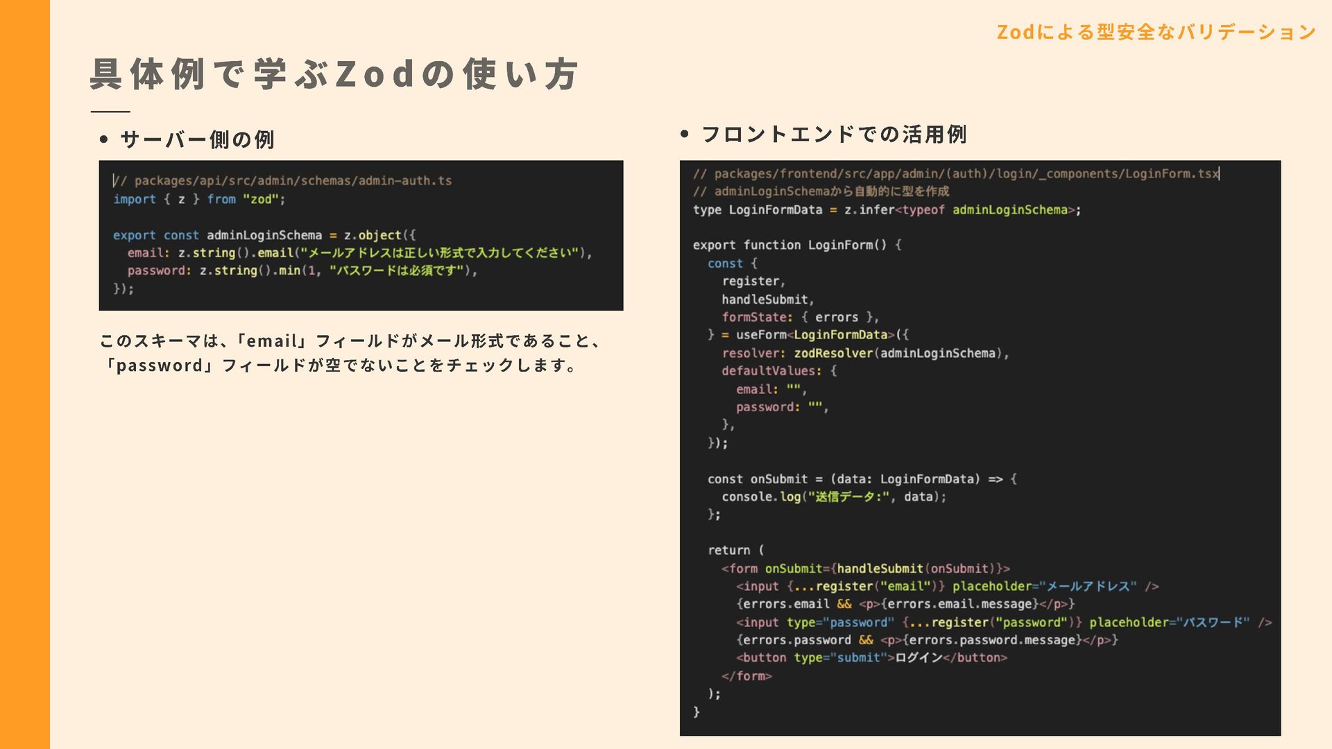Click the form onSubmit handleSubmit line
The height and width of the screenshot is (749, 1332).
pyautogui.click(x=865, y=569)
